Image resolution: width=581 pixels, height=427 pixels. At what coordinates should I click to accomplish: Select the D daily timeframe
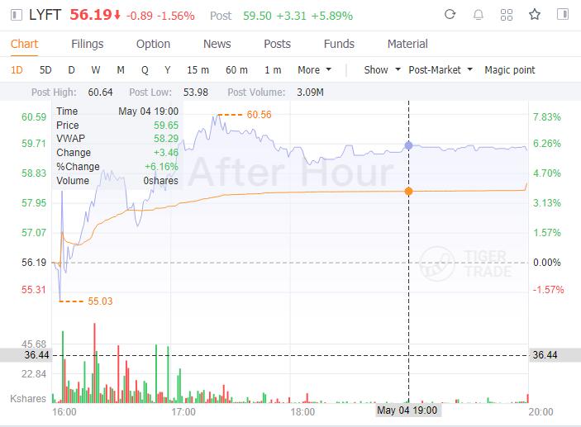coord(72,70)
